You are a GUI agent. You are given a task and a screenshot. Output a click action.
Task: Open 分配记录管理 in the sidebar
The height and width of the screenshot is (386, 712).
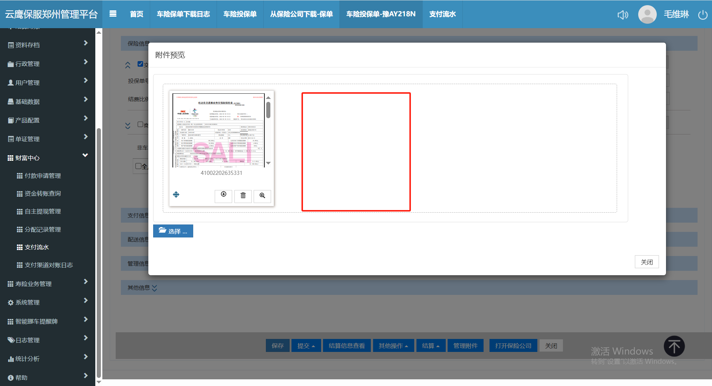pos(43,230)
